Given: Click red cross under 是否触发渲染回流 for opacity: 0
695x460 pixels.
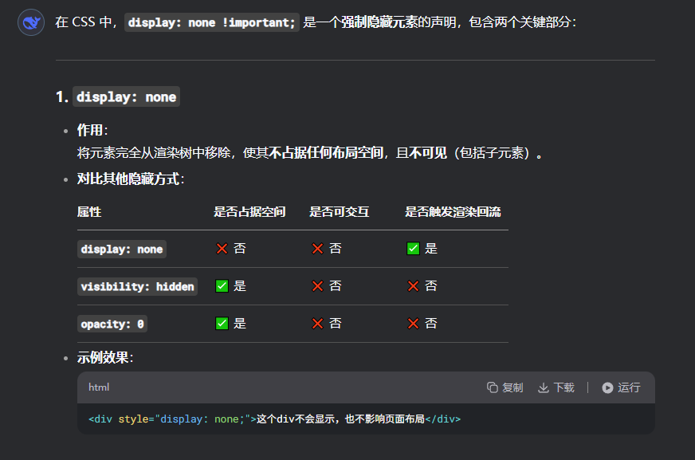Looking at the screenshot, I should [x=413, y=324].
